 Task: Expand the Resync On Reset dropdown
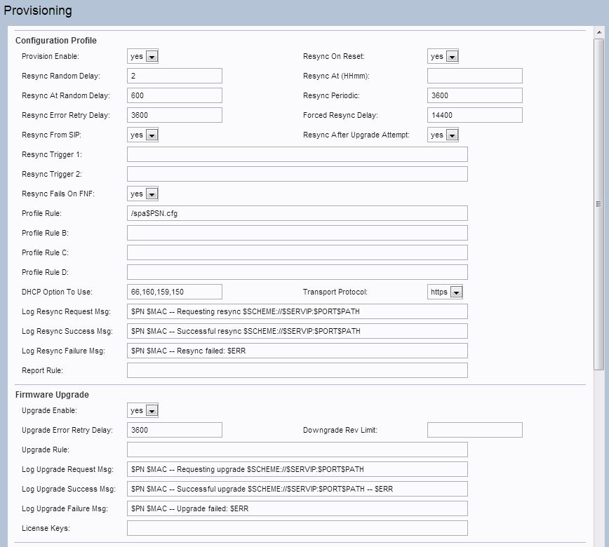(443, 56)
